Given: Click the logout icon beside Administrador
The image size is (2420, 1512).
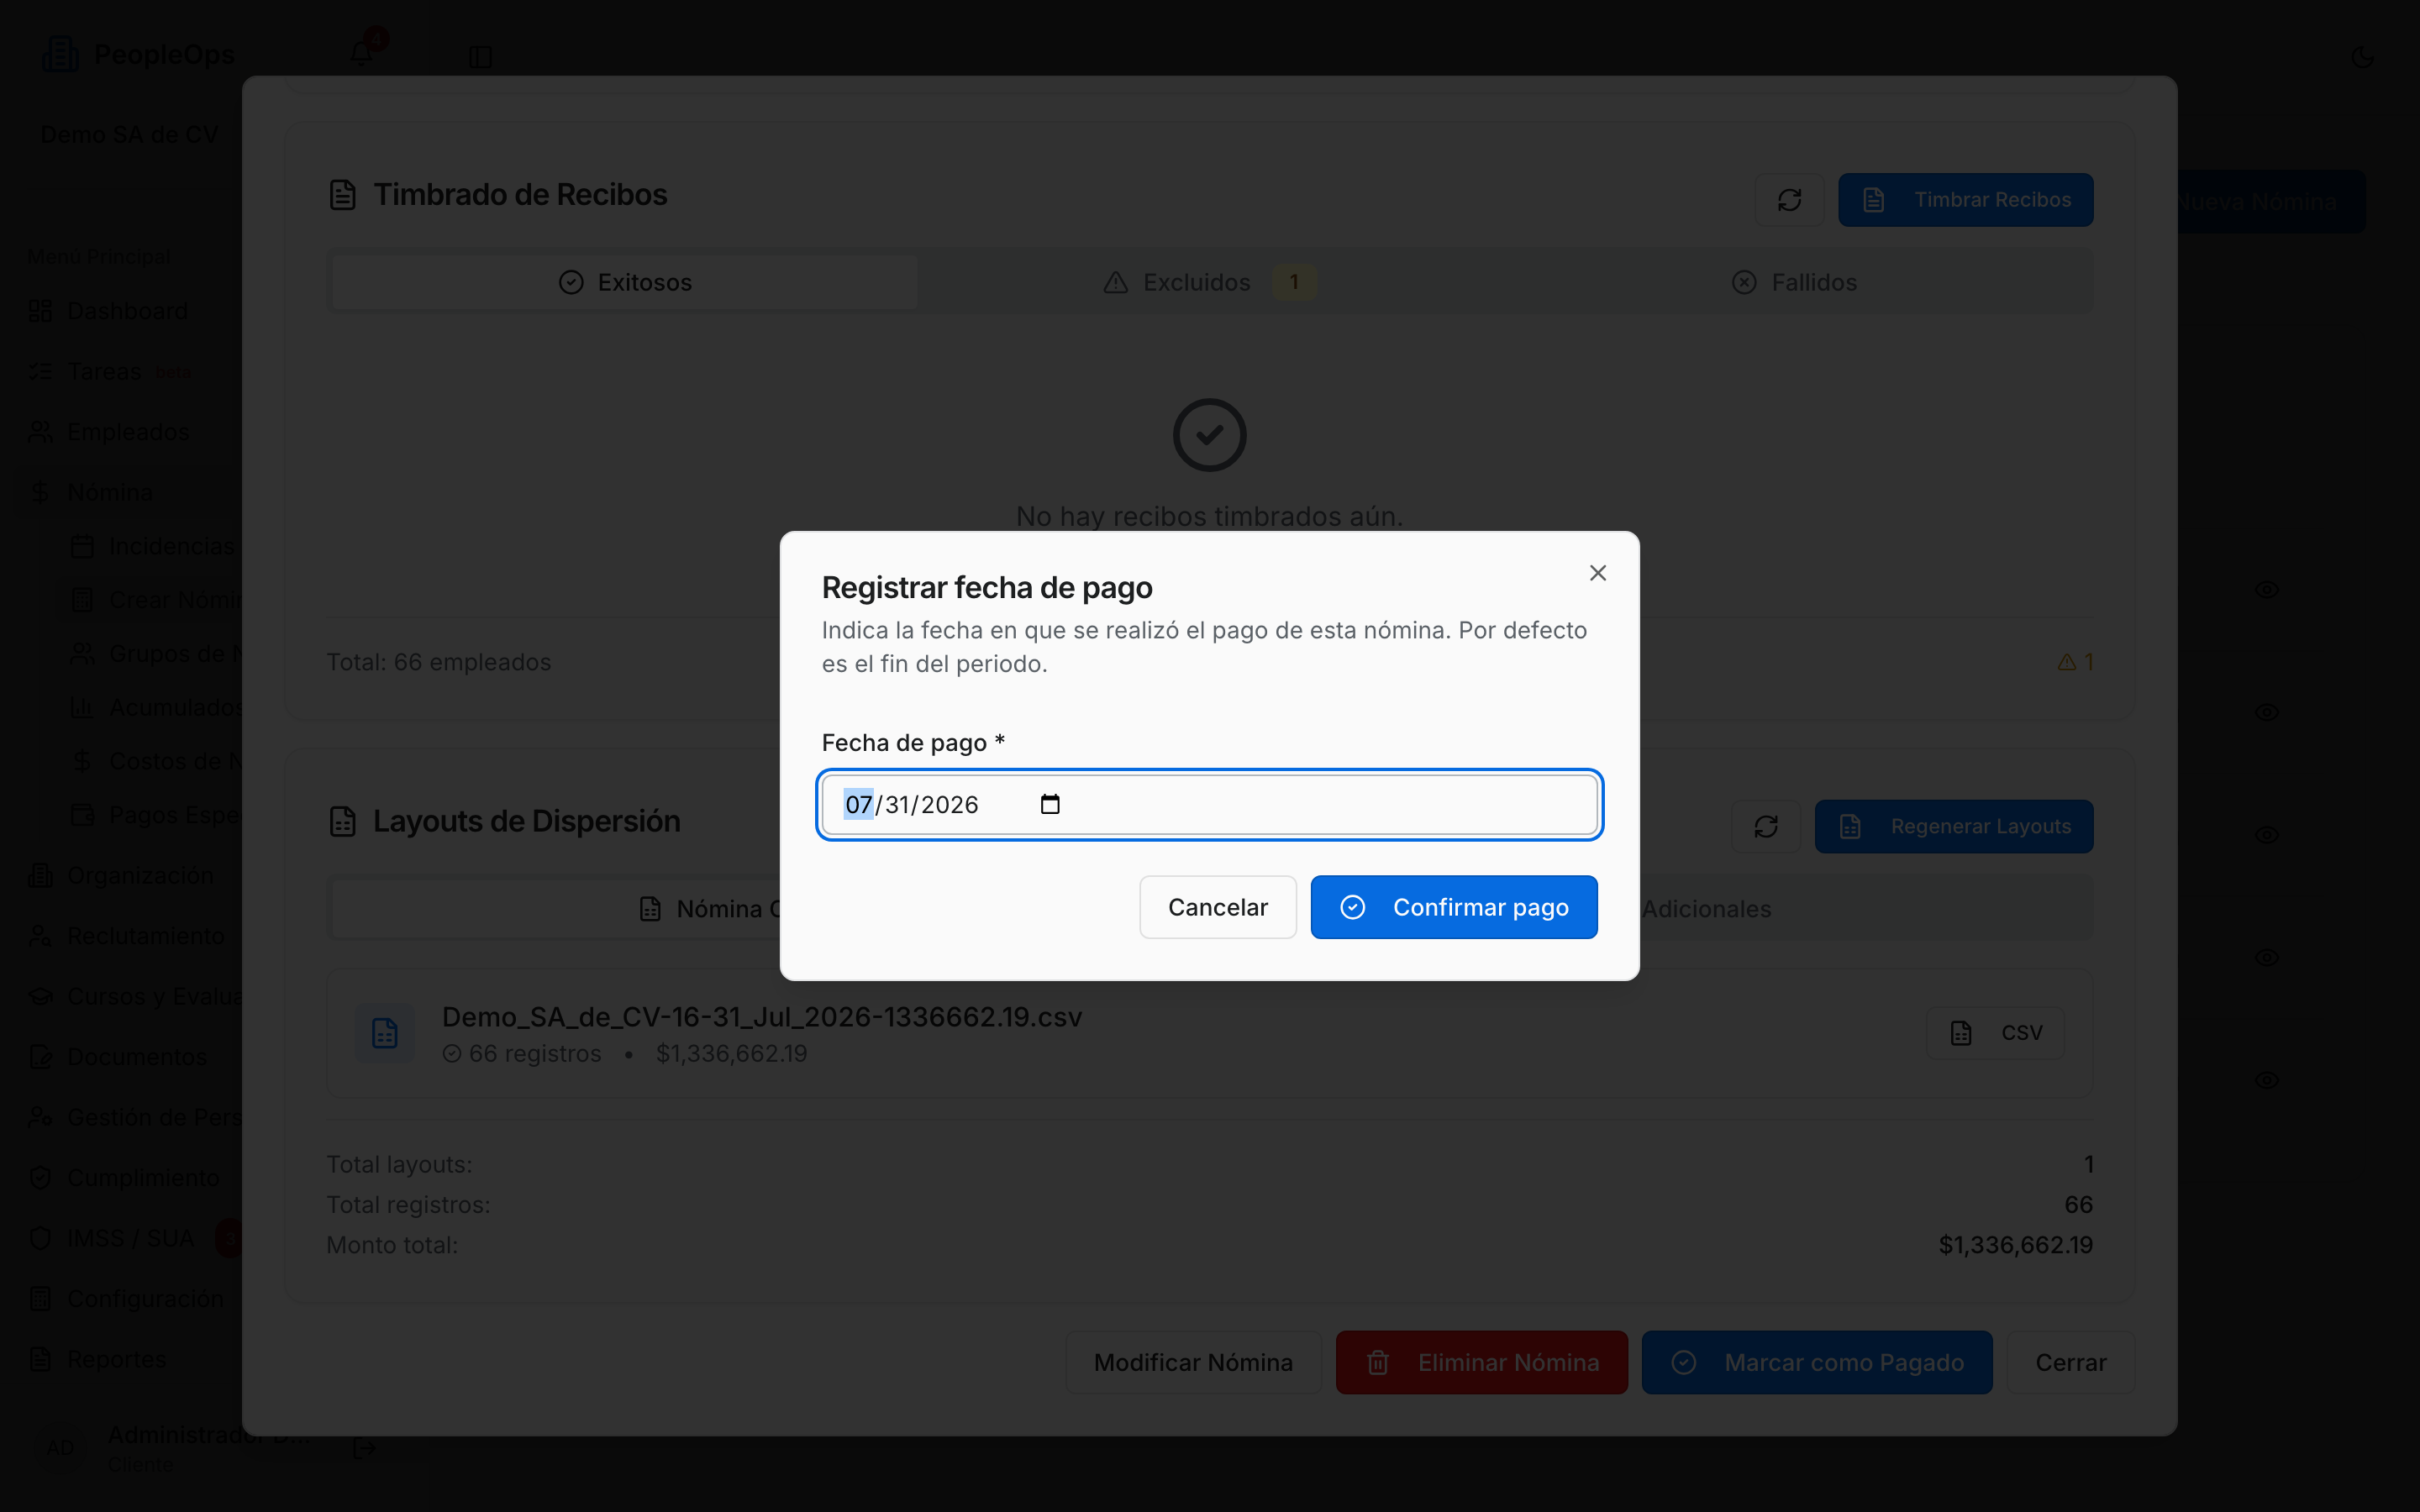Looking at the screenshot, I should coord(365,1448).
